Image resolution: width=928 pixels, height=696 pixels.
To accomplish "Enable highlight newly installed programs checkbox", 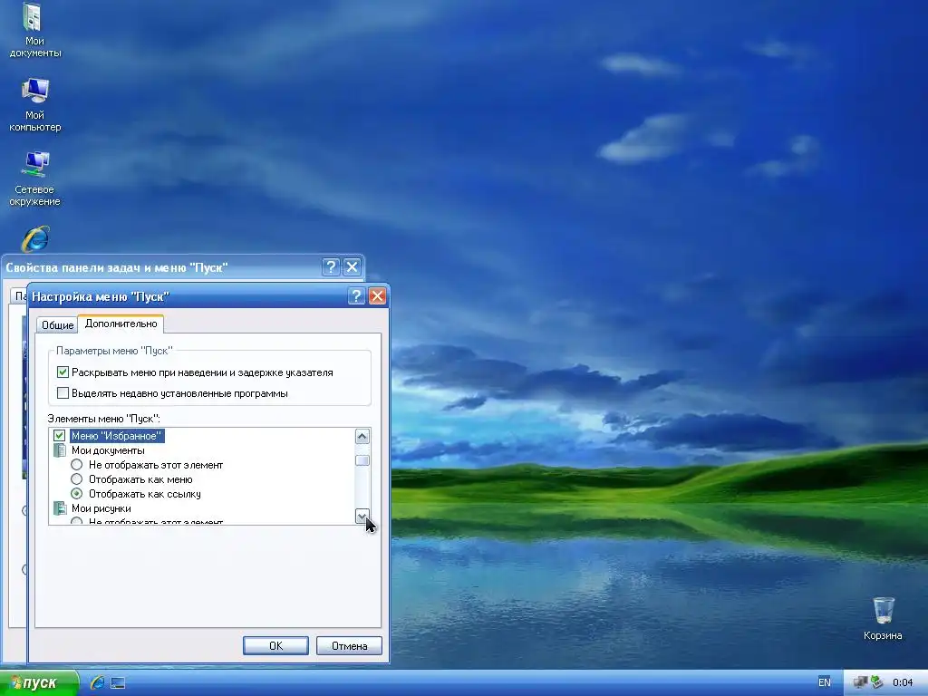I will (63, 393).
